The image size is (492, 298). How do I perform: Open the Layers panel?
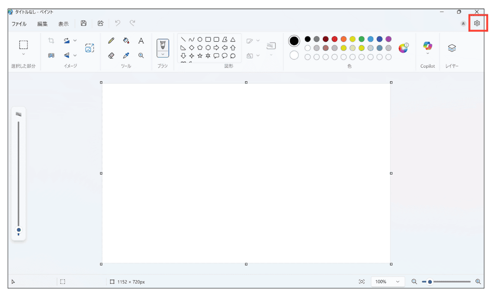tap(452, 48)
